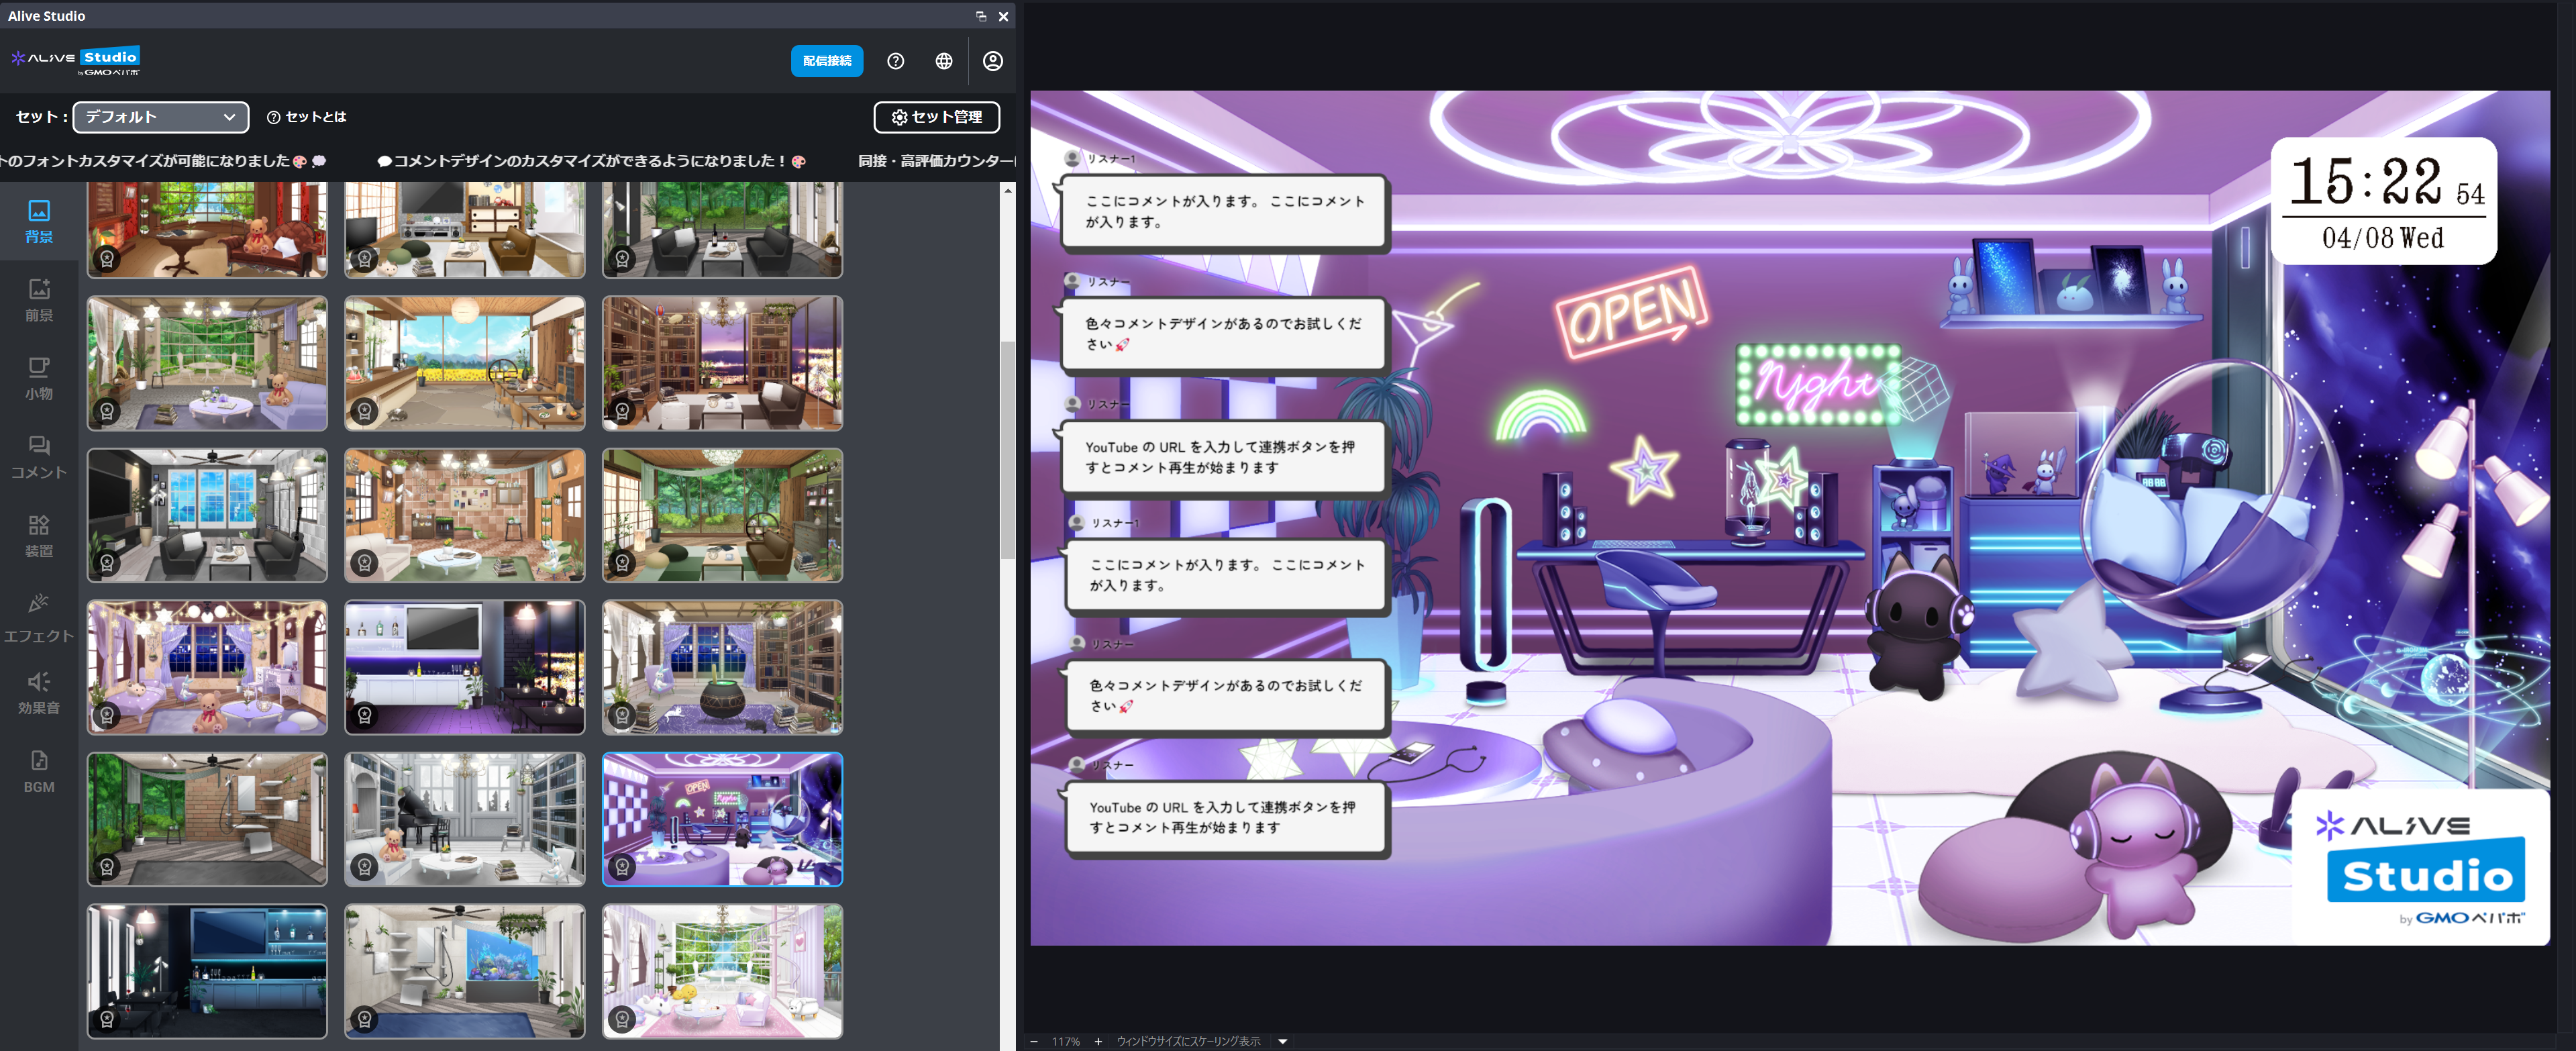Open the セット (set) selection dropdown
The image size is (2576, 1051).
tap(160, 117)
